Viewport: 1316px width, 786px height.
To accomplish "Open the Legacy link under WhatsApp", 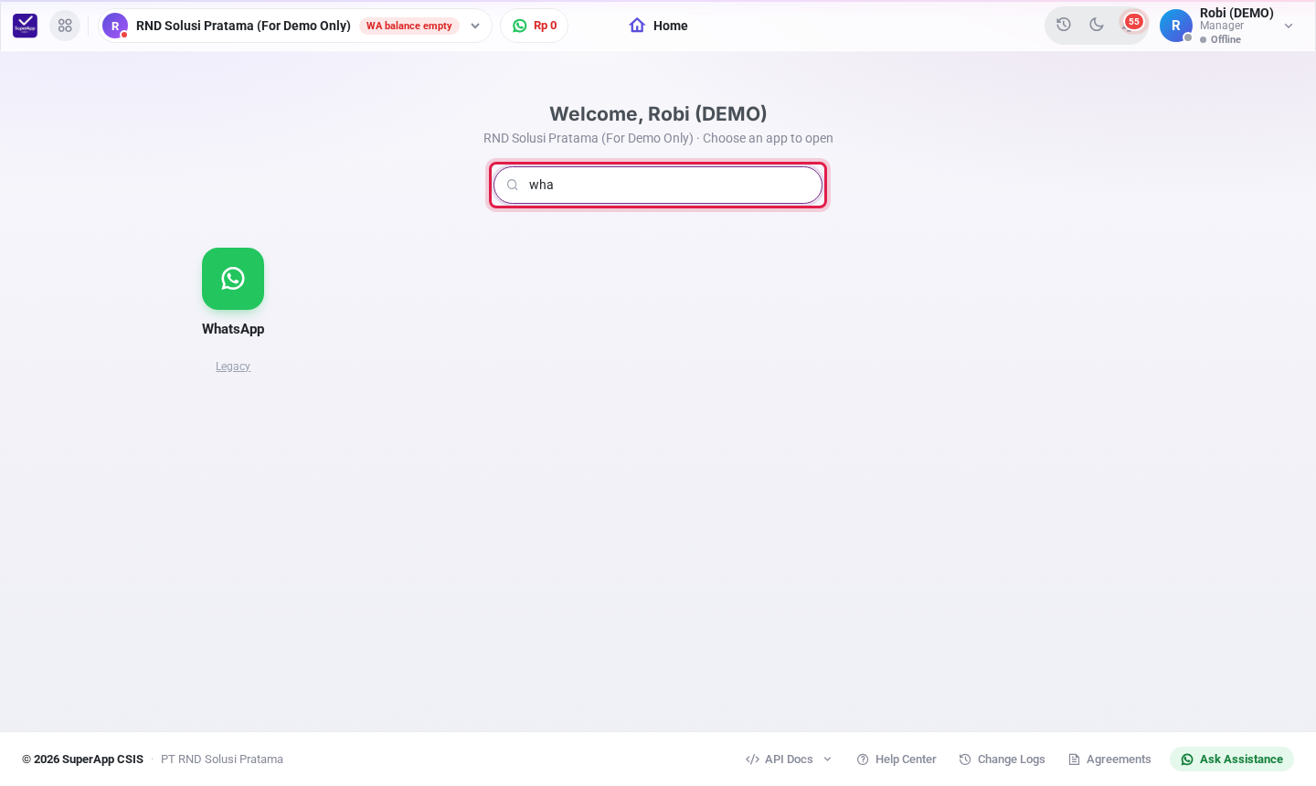I will [233, 366].
